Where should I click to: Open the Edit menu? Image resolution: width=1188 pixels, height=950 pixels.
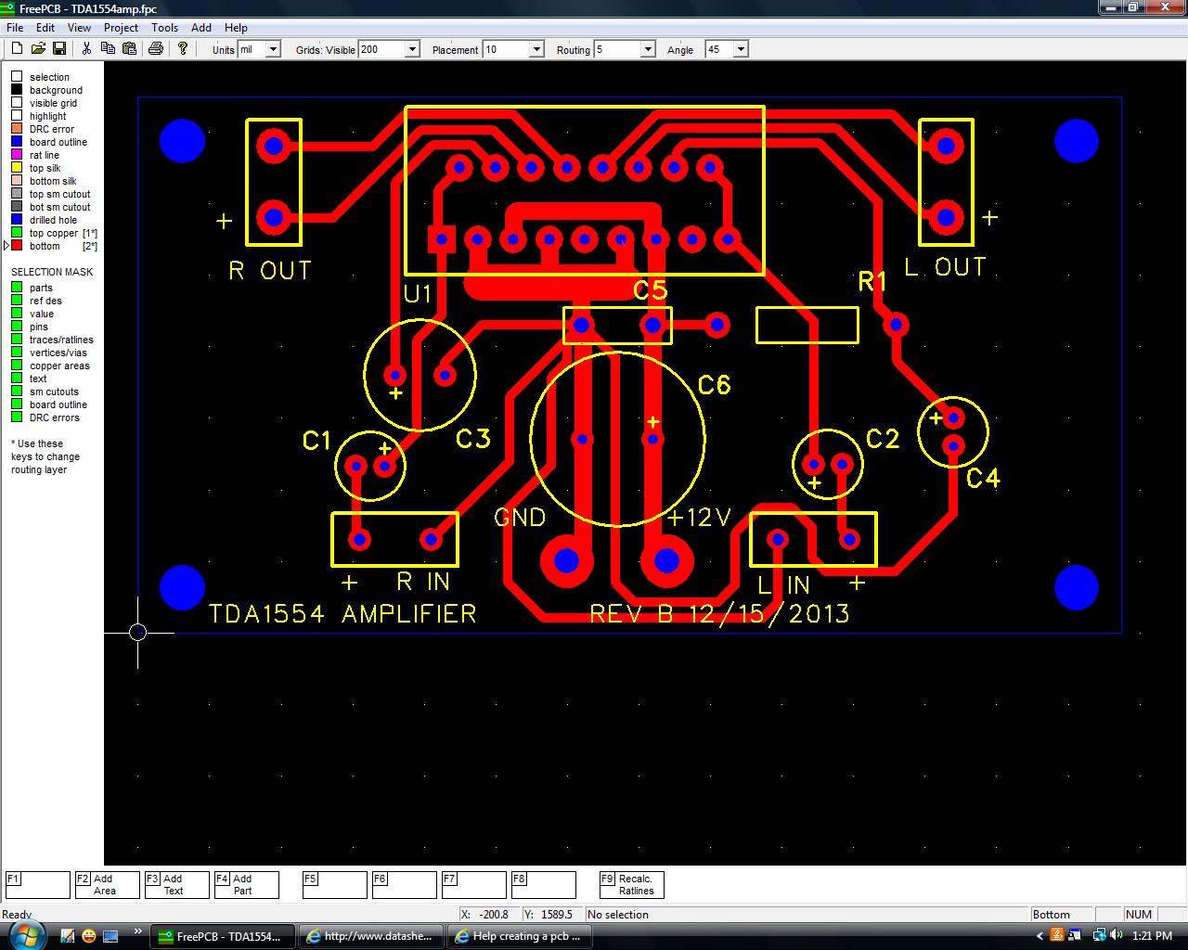pyautogui.click(x=45, y=28)
